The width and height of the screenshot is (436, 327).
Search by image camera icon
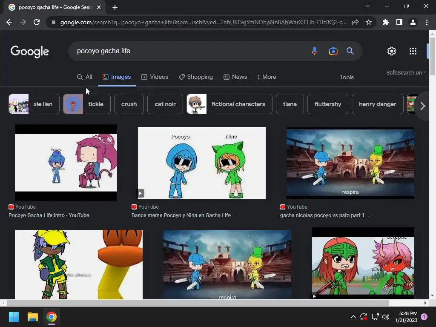click(x=333, y=51)
